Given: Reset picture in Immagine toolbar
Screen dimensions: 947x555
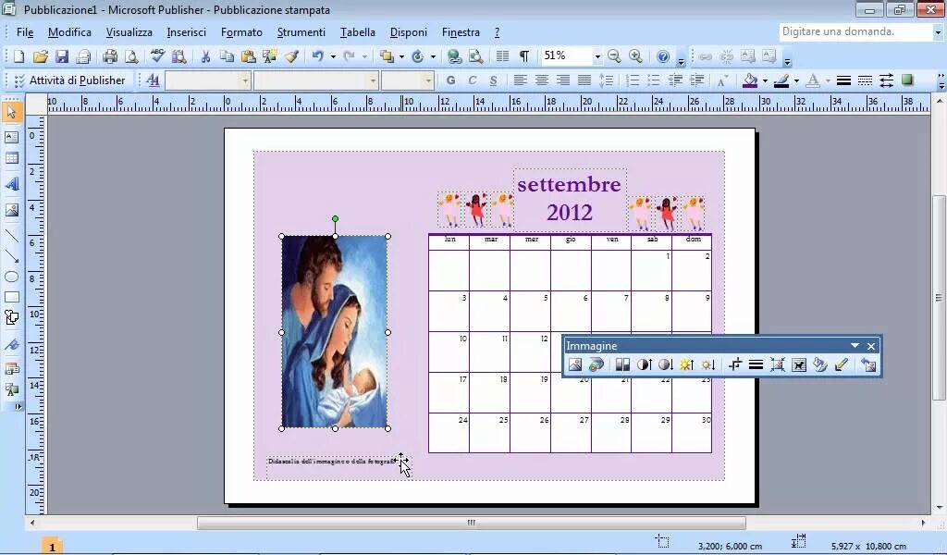Looking at the screenshot, I should [x=867, y=364].
